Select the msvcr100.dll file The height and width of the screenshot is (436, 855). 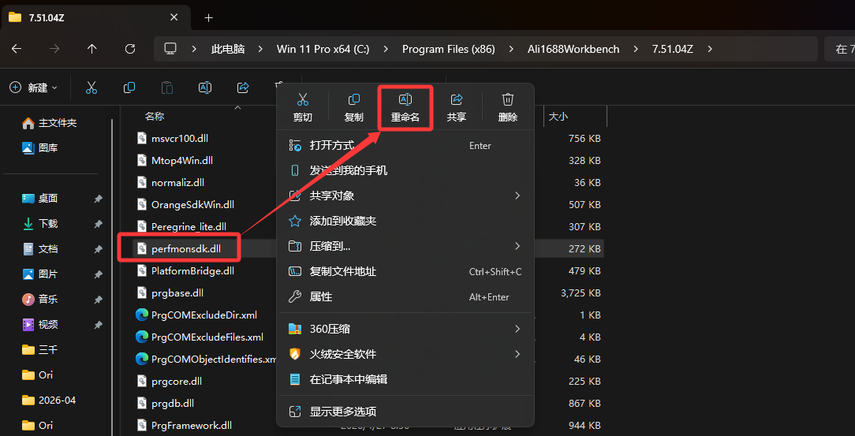179,138
